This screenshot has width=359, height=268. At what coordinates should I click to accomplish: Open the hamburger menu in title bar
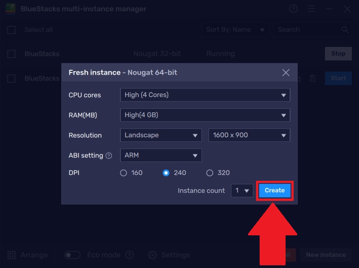(312, 9)
